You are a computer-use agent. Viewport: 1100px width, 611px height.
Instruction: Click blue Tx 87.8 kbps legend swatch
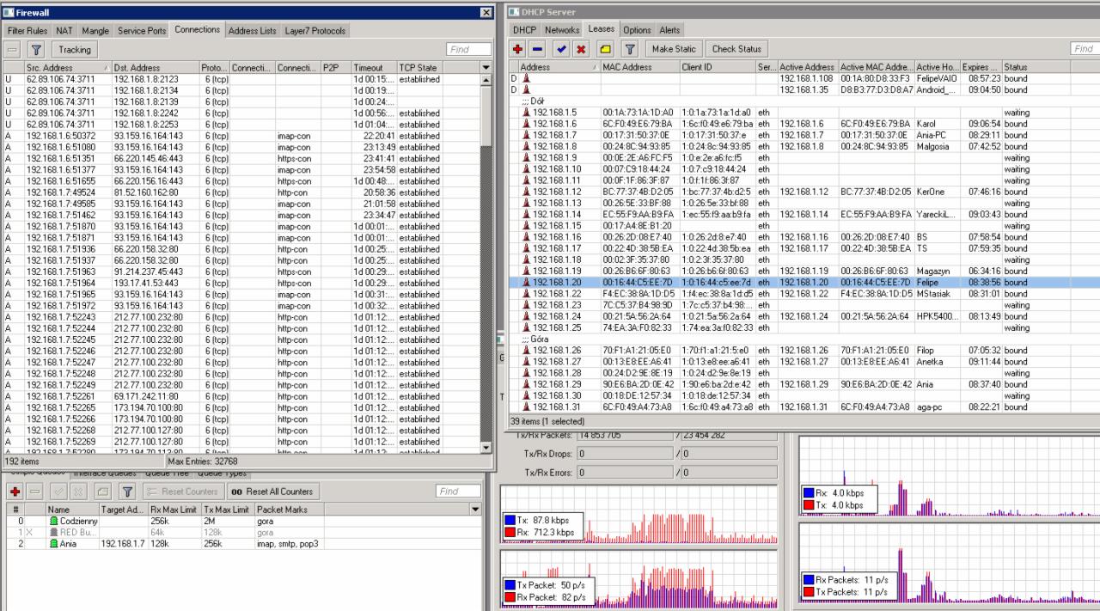(x=510, y=521)
